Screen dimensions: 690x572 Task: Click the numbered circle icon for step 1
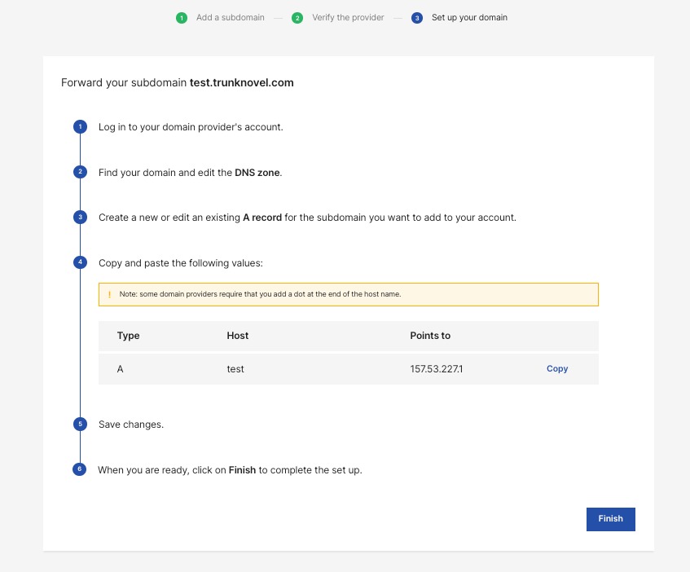pos(80,127)
